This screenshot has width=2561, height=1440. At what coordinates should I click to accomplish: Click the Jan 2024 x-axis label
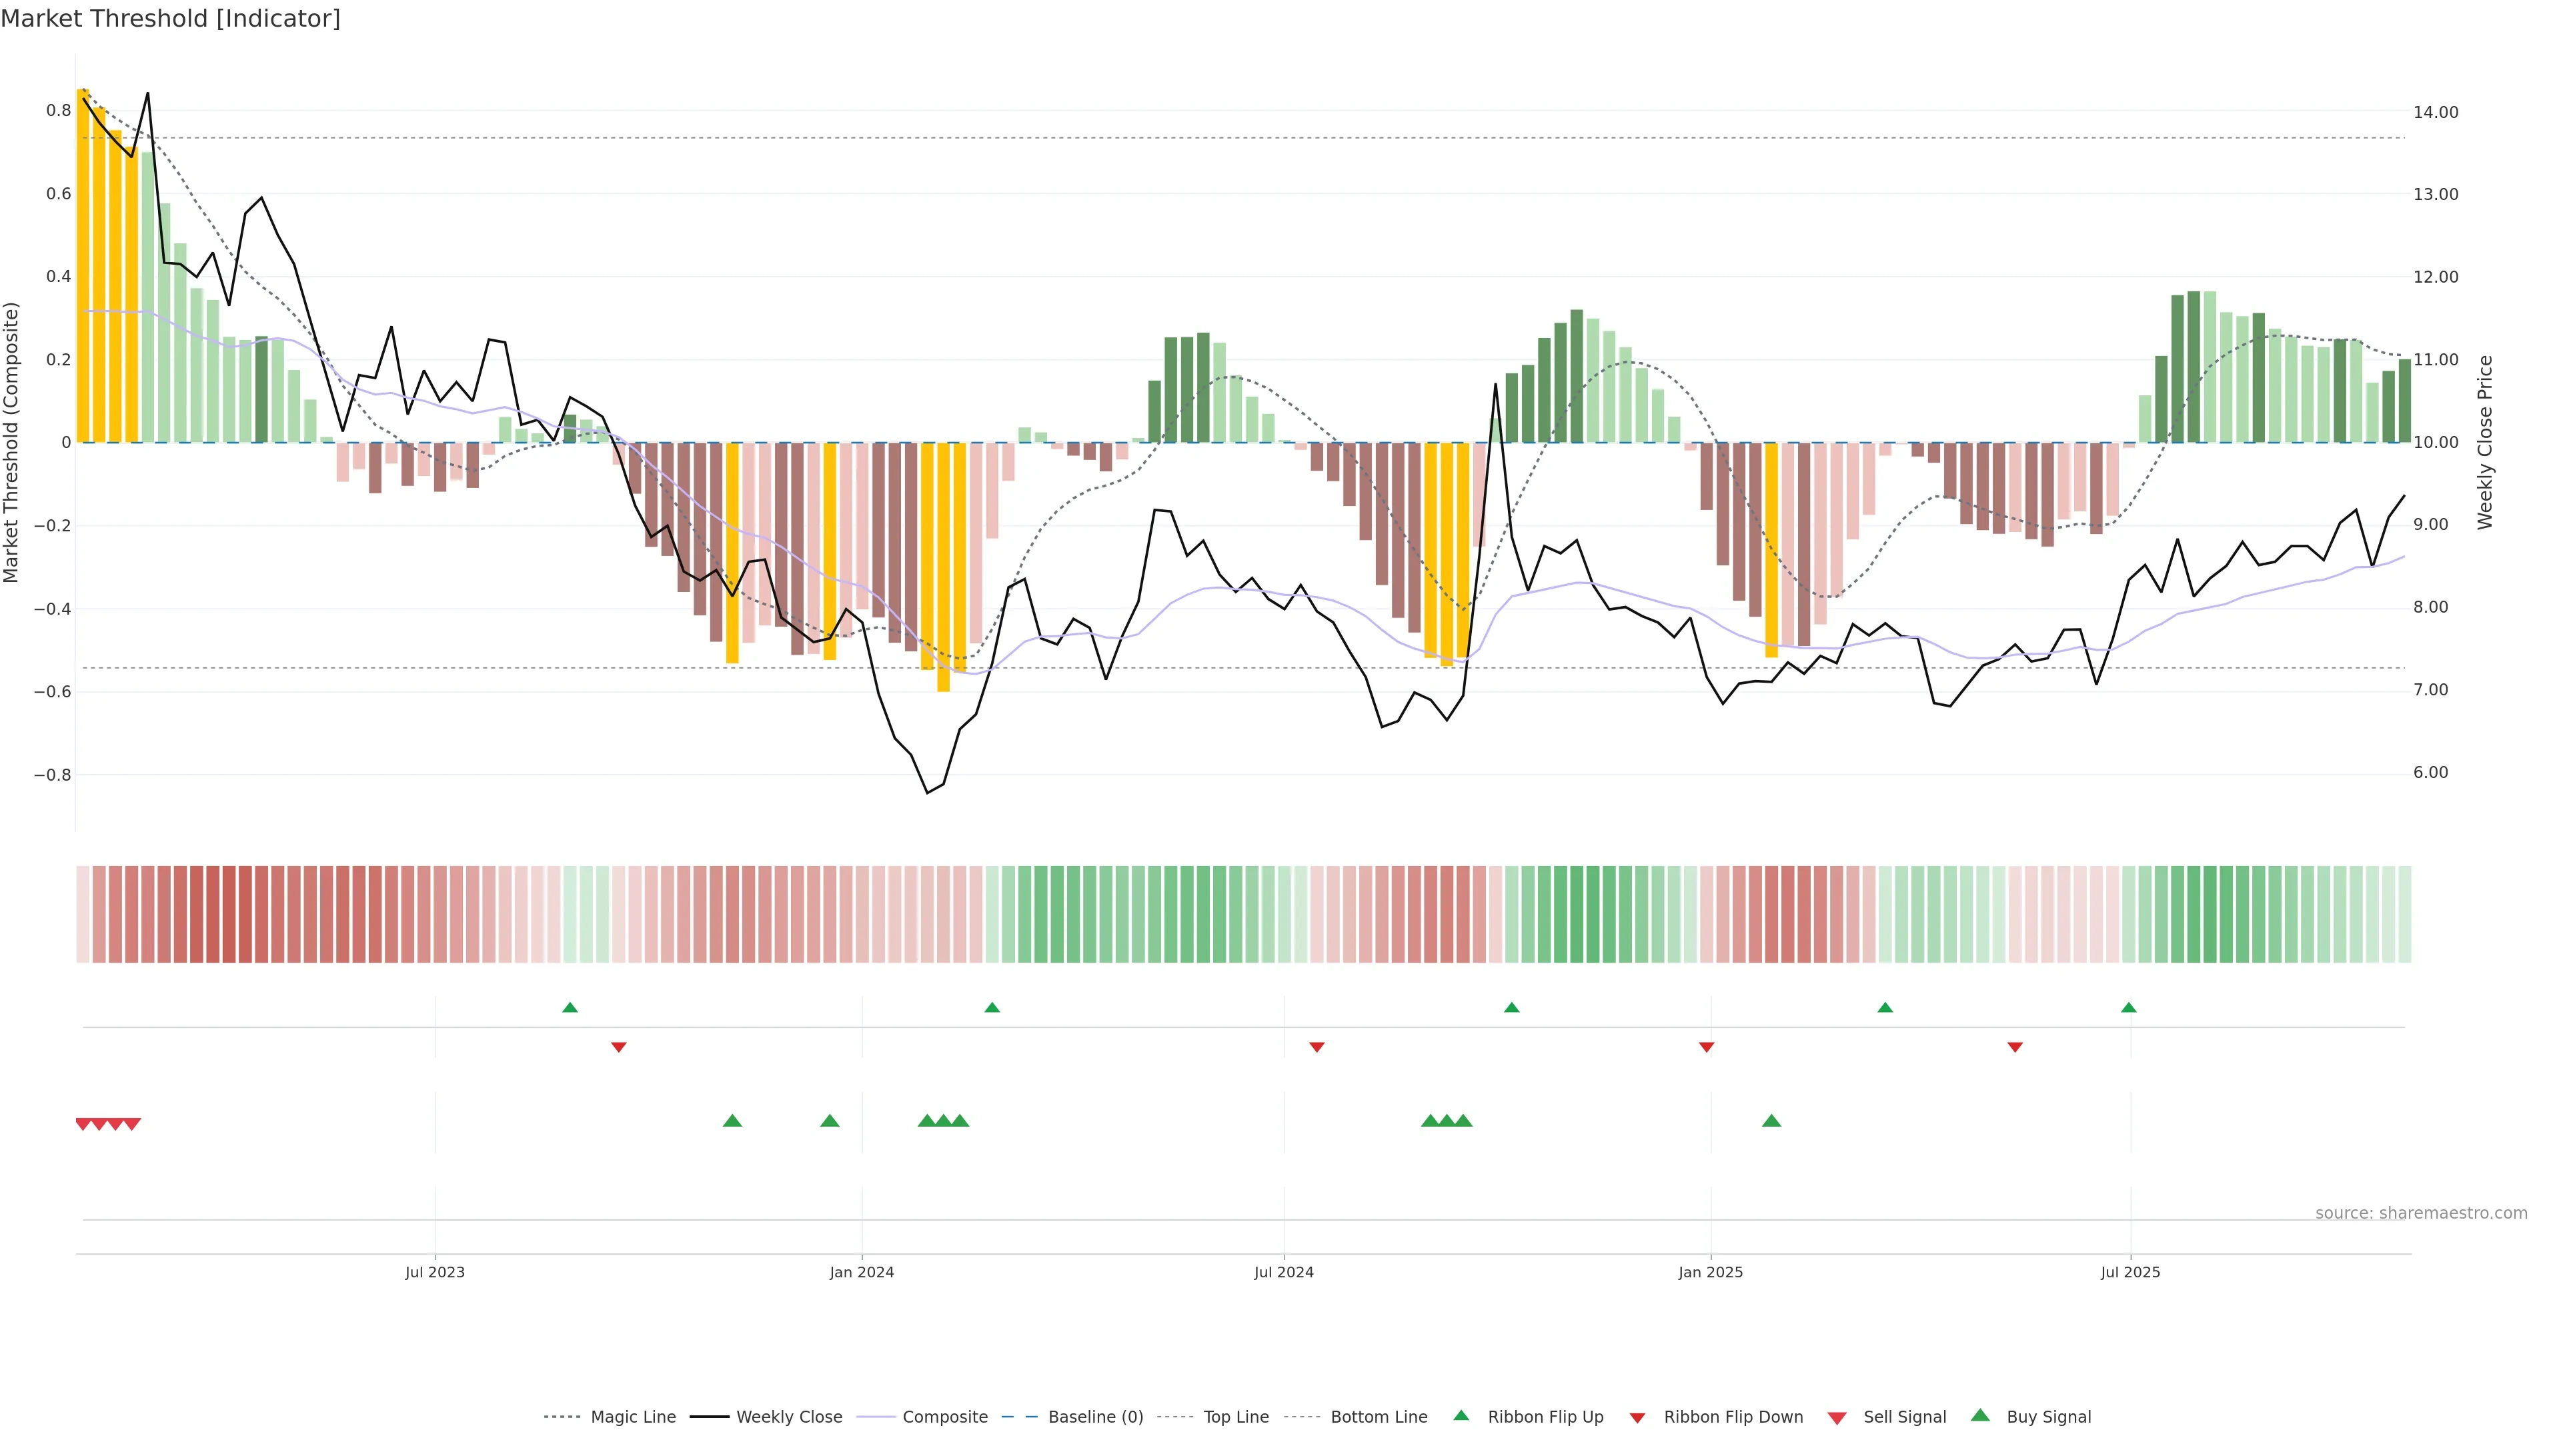coord(862,1272)
